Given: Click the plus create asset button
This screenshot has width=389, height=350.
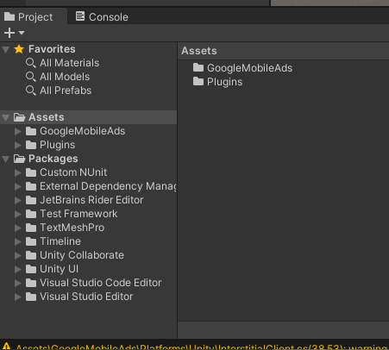Looking at the screenshot, I should (x=9, y=33).
